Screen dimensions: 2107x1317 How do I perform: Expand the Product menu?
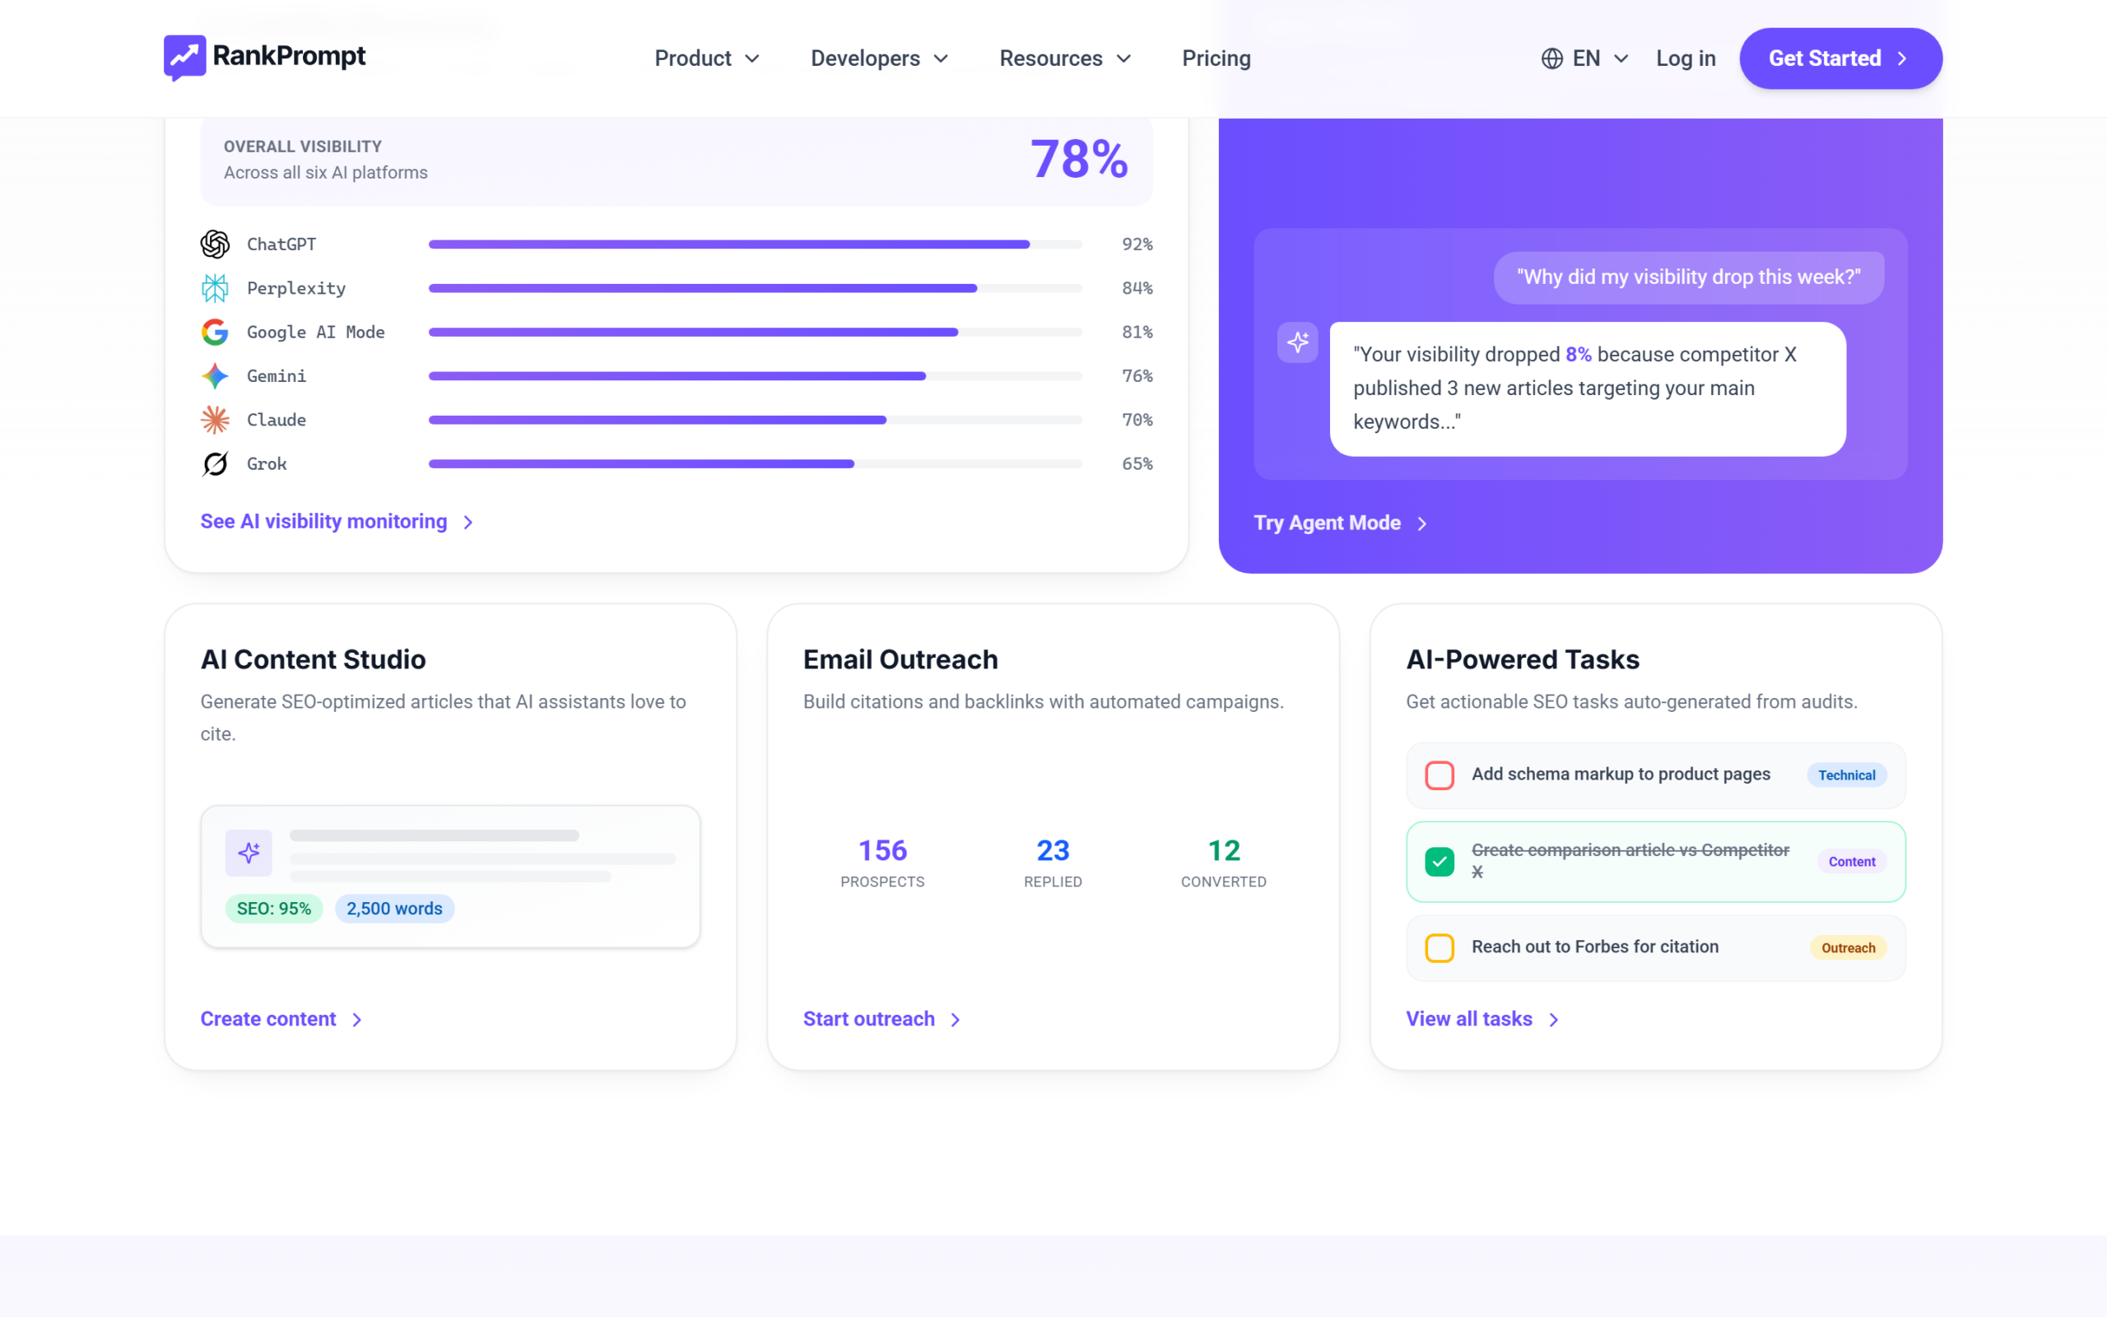[707, 58]
